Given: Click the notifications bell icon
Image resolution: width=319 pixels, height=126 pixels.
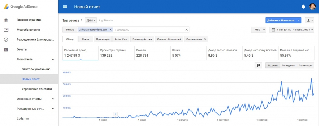Looking at the screenshot, I should [x=303, y=7].
